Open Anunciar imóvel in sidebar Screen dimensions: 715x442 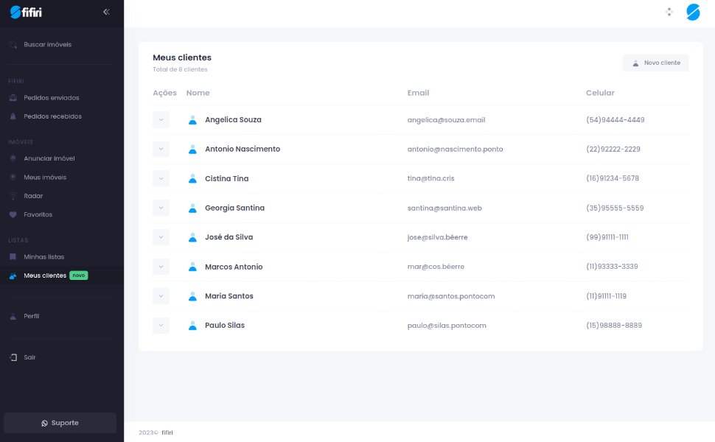click(x=49, y=158)
